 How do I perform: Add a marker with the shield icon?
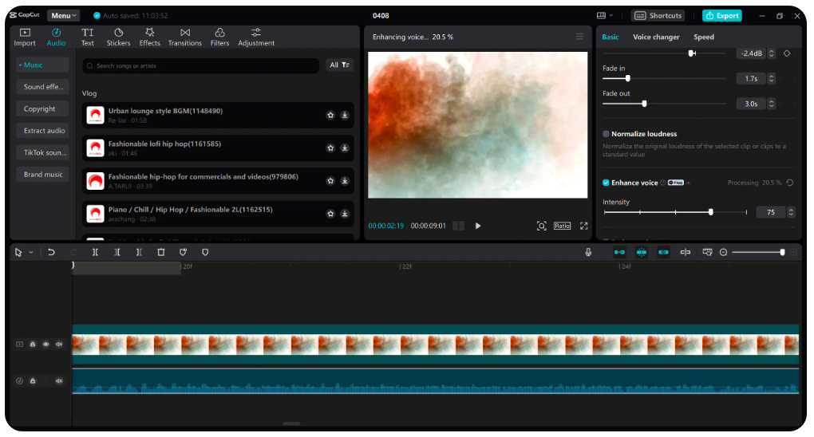(x=205, y=252)
